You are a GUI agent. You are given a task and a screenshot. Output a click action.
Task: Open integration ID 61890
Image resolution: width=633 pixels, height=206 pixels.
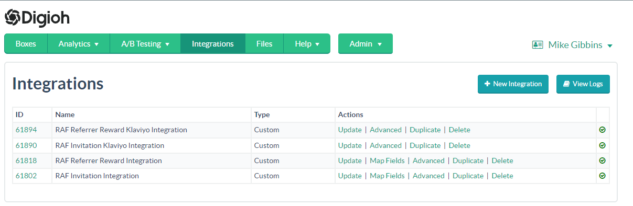26,145
